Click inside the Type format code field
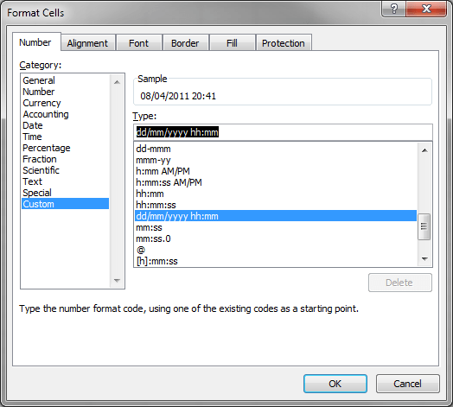This screenshot has height=407, width=453. pos(283,132)
